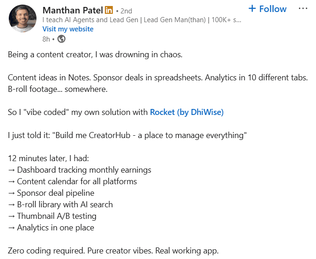Click the 8h post timestamp
This screenshot has height=259, width=316.
point(46,39)
